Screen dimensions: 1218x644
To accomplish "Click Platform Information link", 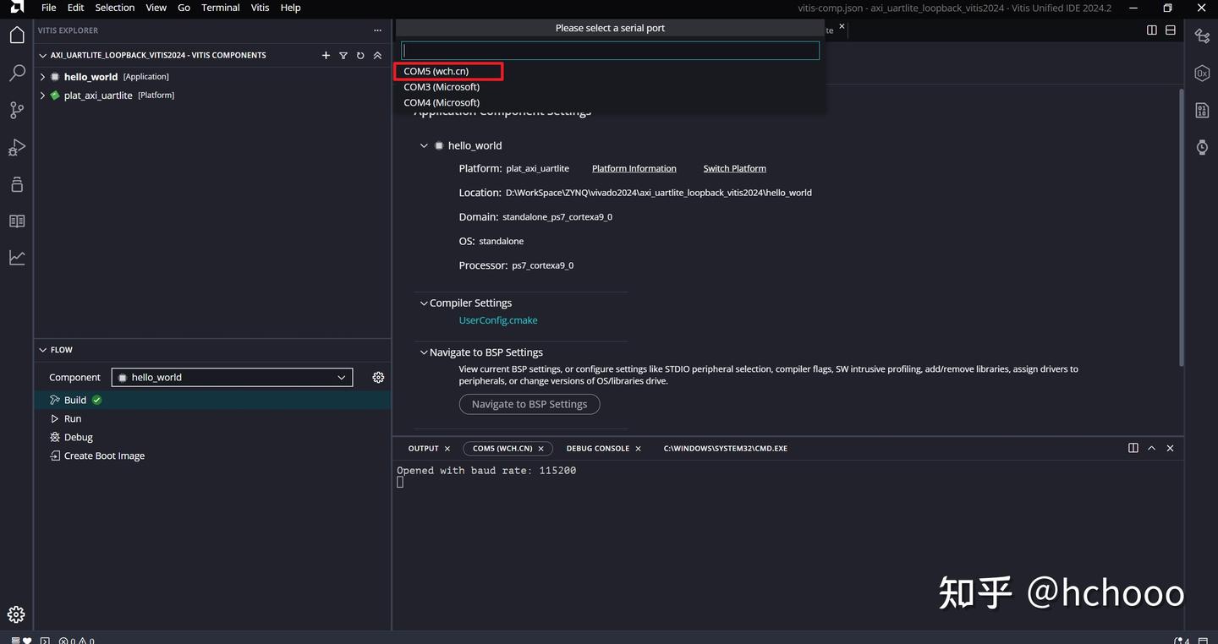I will click(x=634, y=169).
